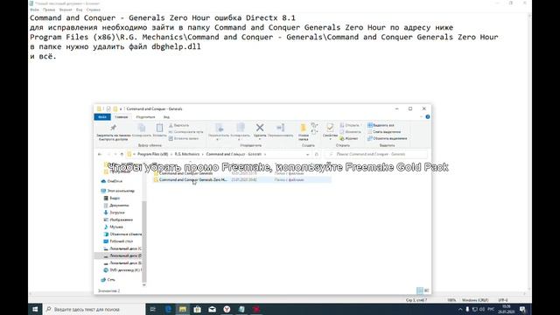Switch to the Поделиться ribbon tab
The height and width of the screenshot is (315, 560).
pos(145,117)
